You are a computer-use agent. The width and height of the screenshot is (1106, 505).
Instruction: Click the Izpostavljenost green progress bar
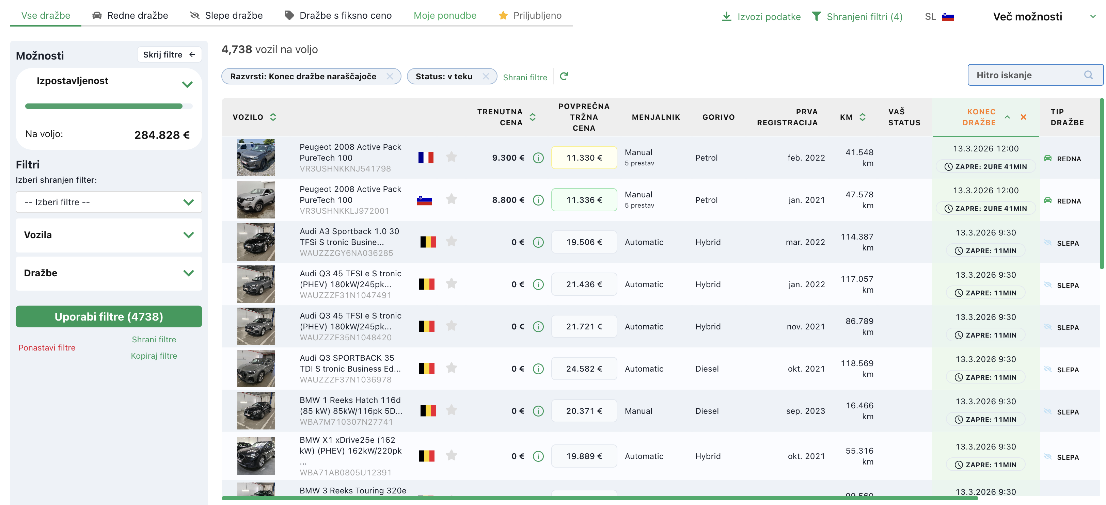104,106
